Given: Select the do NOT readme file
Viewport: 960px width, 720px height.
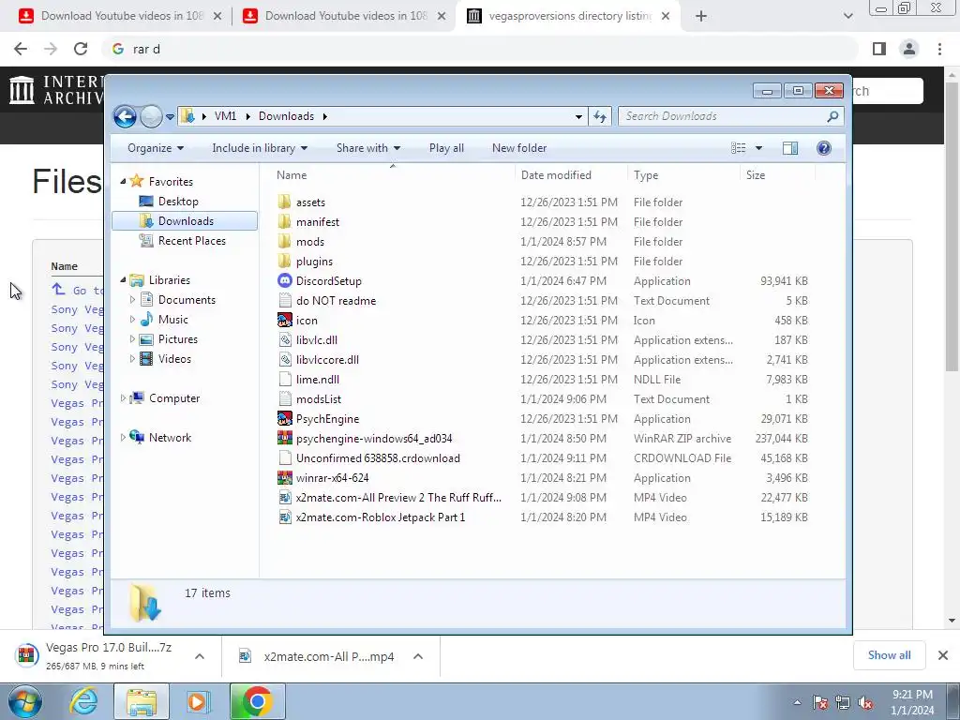Looking at the screenshot, I should [336, 301].
